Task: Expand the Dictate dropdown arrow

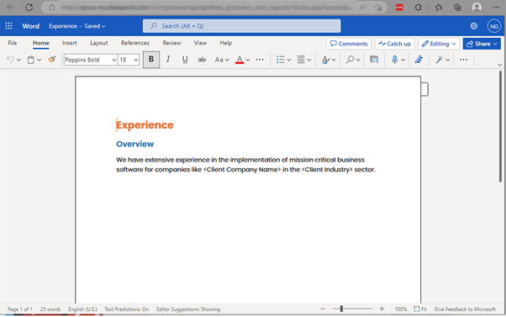Action: pyautogui.click(x=403, y=60)
